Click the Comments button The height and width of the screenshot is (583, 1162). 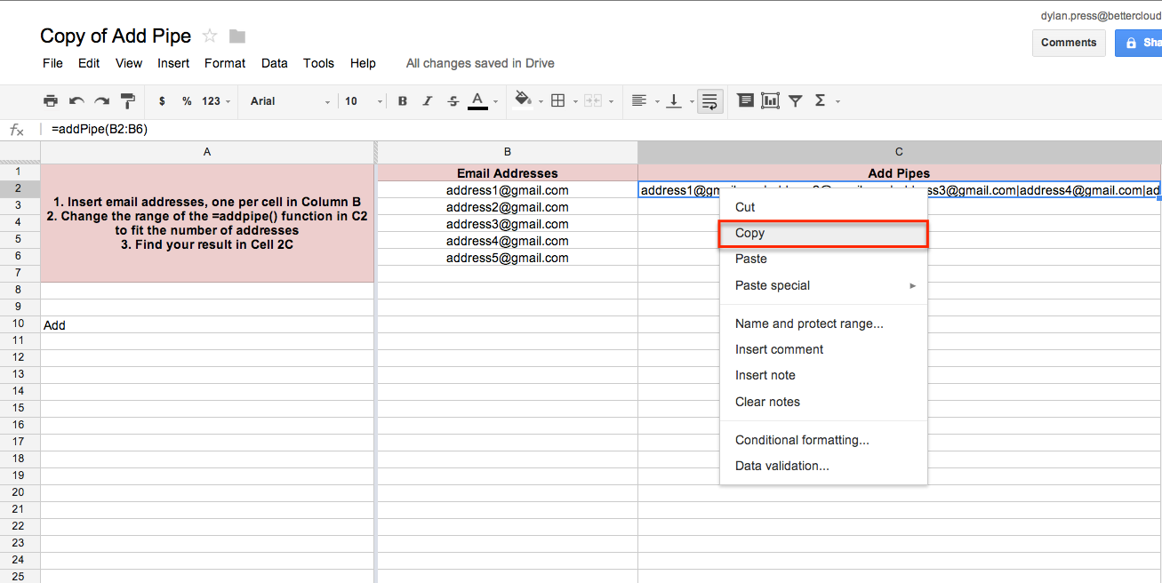[1069, 43]
